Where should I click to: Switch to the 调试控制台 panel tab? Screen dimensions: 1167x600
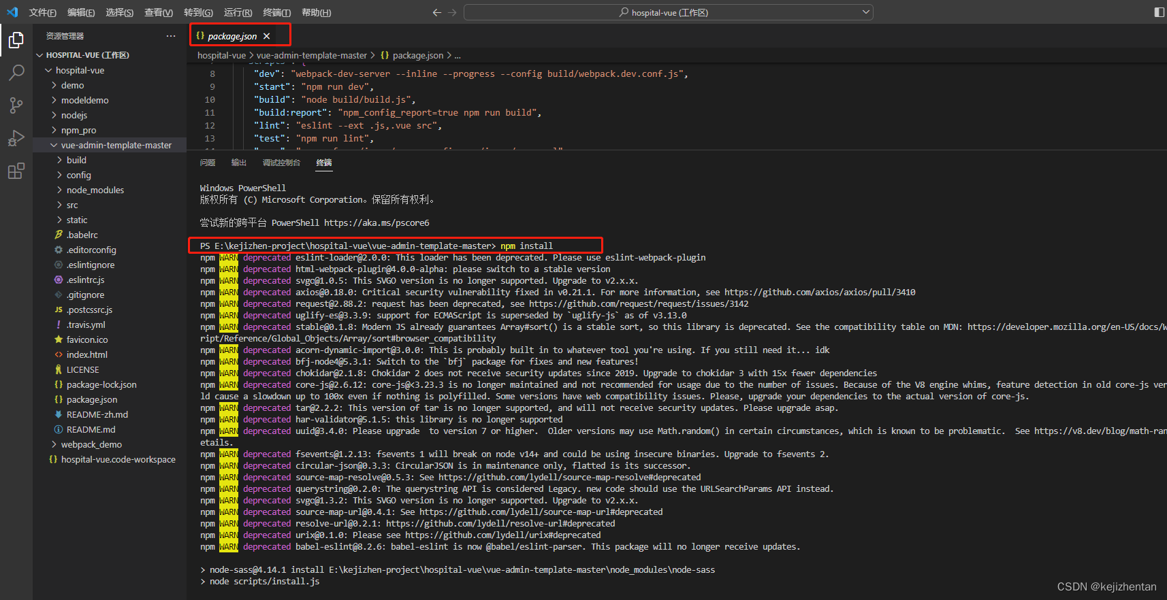(x=281, y=163)
